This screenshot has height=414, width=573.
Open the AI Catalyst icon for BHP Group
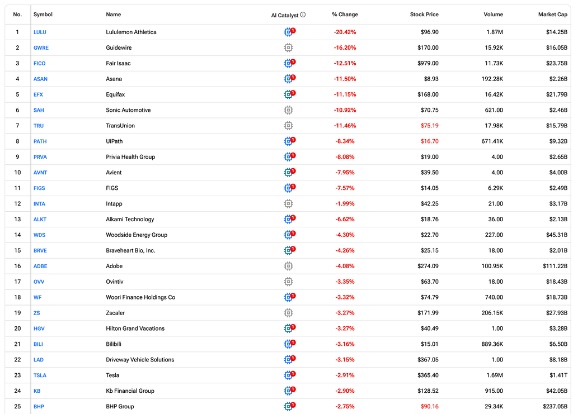pos(289,406)
